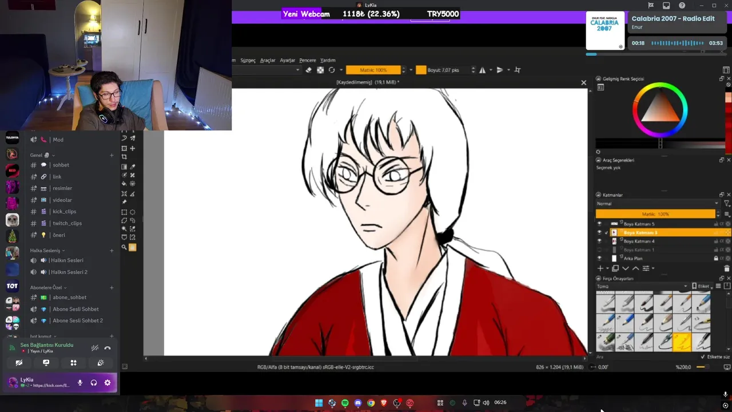Select the elliptical selection tool
The image size is (732, 412).
tap(132, 212)
